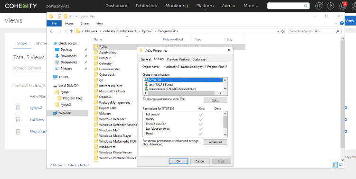Click the new folder quick access icon
Viewport: 356px width, 179px height.
(x=66, y=16)
